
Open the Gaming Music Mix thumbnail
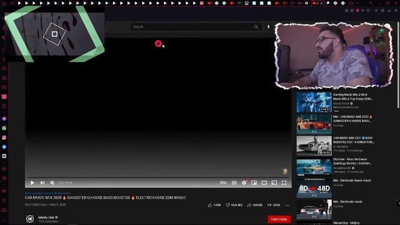(314, 102)
